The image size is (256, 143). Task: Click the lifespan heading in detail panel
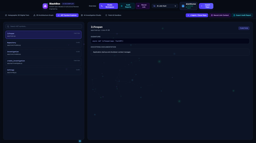point(97,27)
